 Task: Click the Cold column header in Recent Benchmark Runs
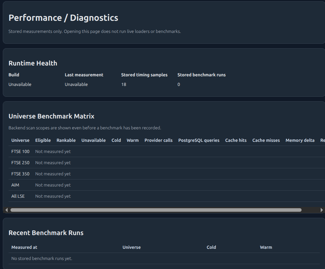click(211, 247)
